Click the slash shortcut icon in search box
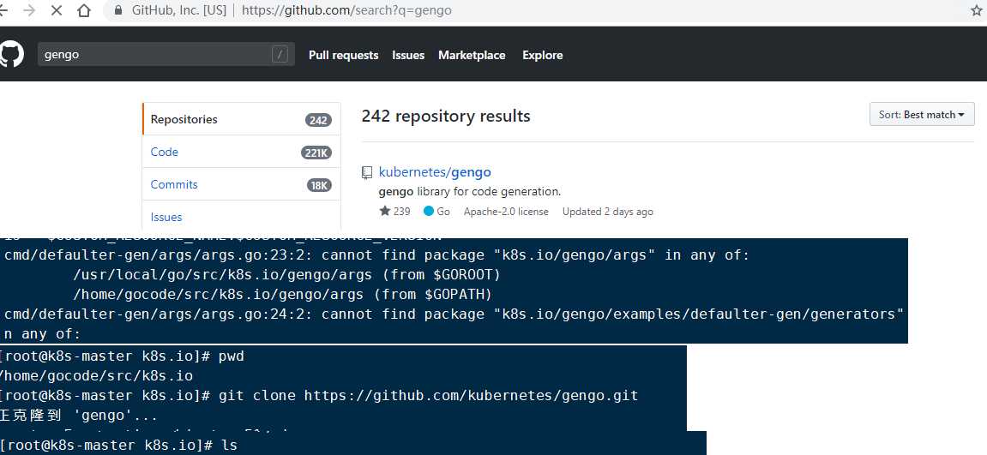 tap(280, 55)
